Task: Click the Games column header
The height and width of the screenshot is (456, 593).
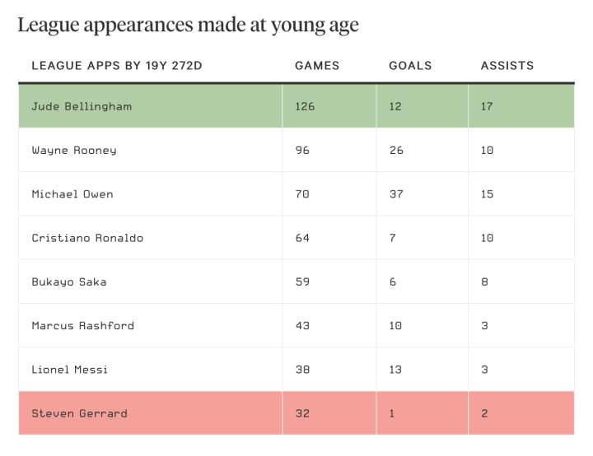Action: tap(317, 66)
